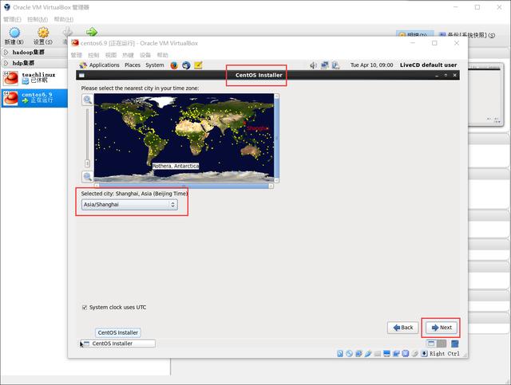The image size is (511, 385).
Task: Click the VM preview thumbnail in Manager
Action: click(485, 94)
